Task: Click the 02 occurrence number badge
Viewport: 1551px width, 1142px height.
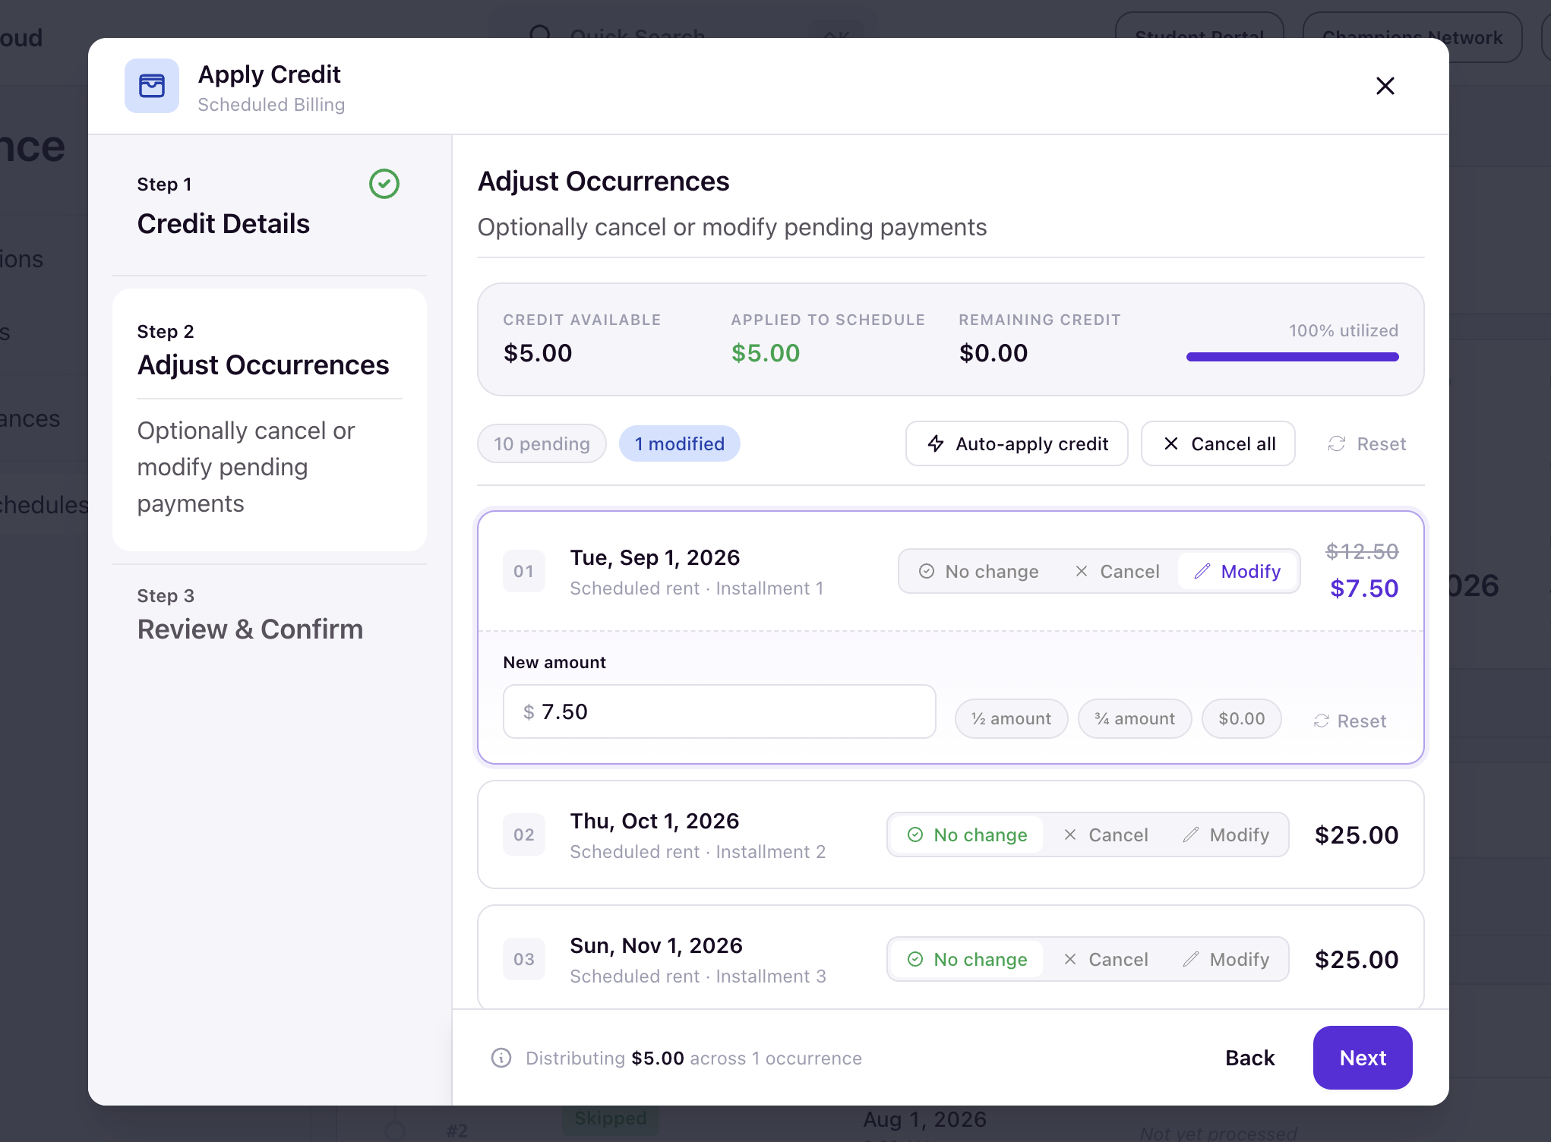Action: click(x=524, y=834)
